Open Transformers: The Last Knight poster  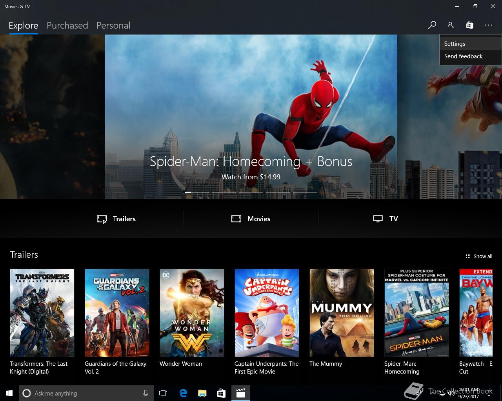coord(42,312)
